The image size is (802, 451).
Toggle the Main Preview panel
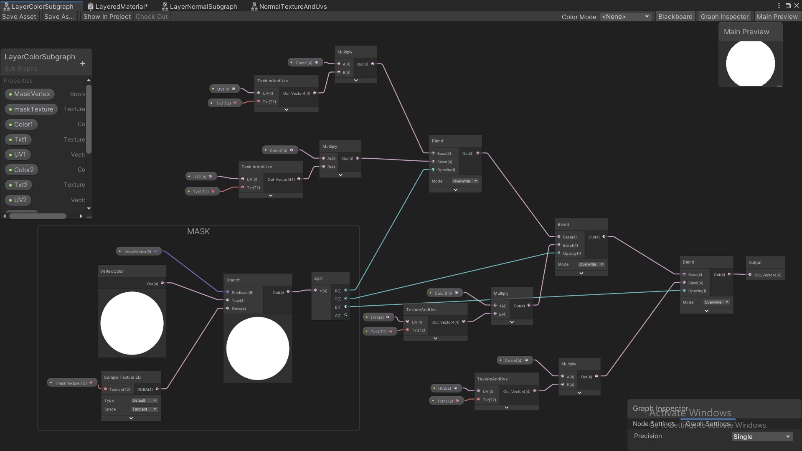tap(777, 17)
